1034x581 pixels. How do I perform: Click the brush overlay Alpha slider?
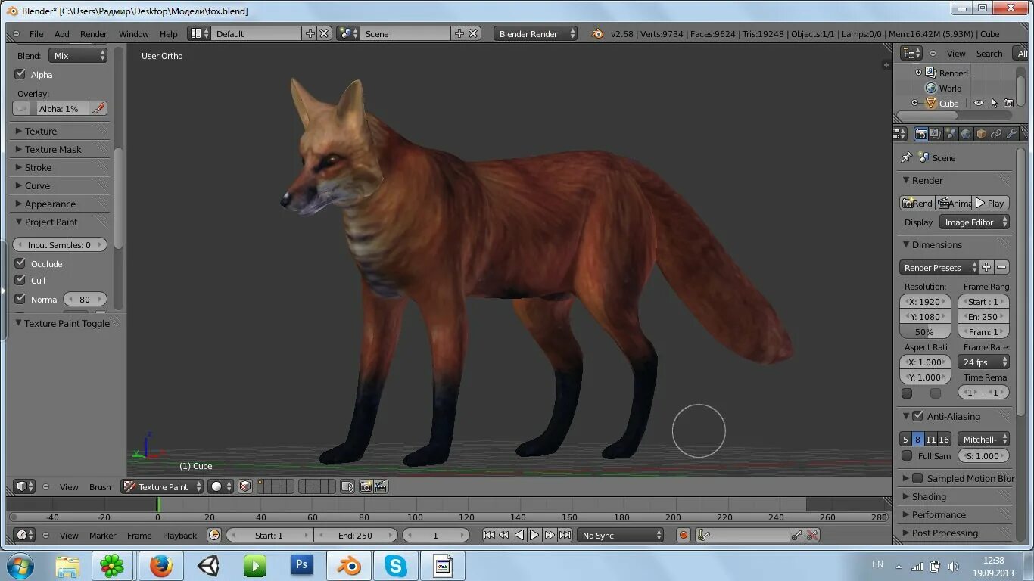tap(60, 108)
